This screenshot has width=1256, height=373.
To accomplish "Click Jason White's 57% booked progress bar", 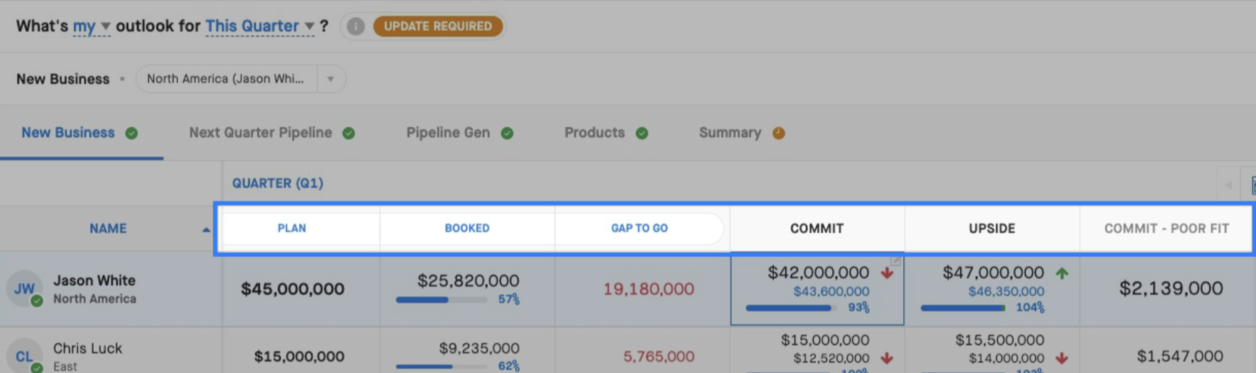I will tap(441, 300).
